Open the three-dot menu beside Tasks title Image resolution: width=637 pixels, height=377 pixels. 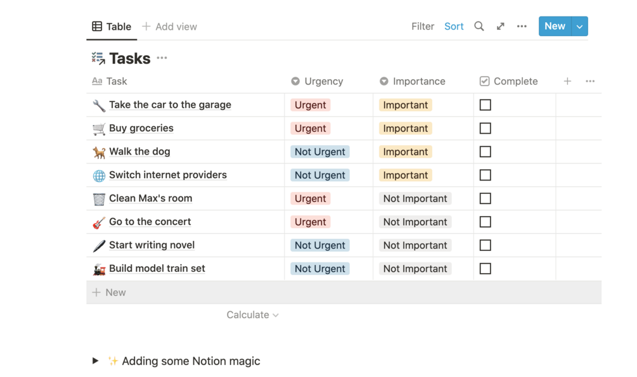coord(162,58)
